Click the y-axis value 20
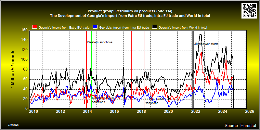 click(25, 99)
